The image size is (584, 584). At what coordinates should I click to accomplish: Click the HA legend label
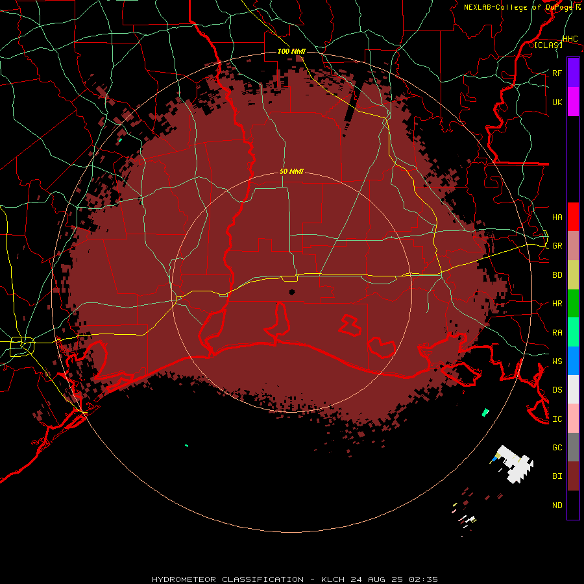(557, 217)
